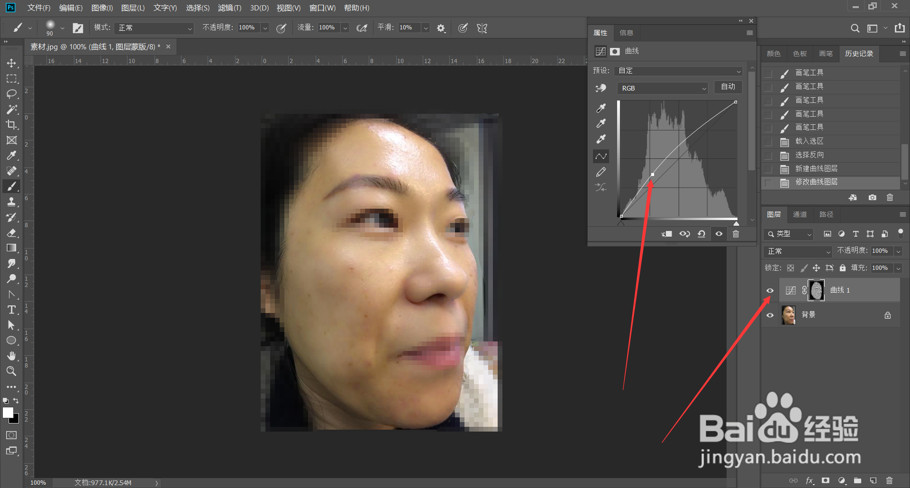Select the 载入选区 history state
The width and height of the screenshot is (910, 488).
coord(809,141)
